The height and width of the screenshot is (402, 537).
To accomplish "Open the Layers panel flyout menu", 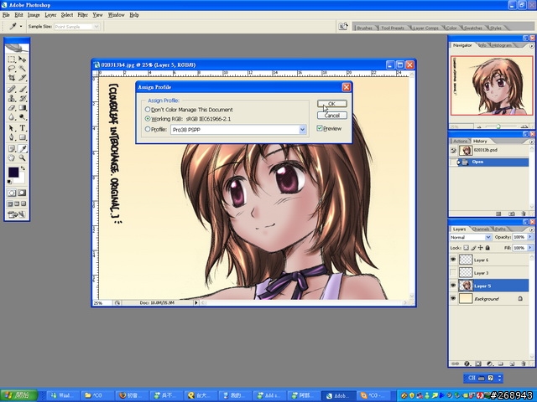I will click(531, 229).
